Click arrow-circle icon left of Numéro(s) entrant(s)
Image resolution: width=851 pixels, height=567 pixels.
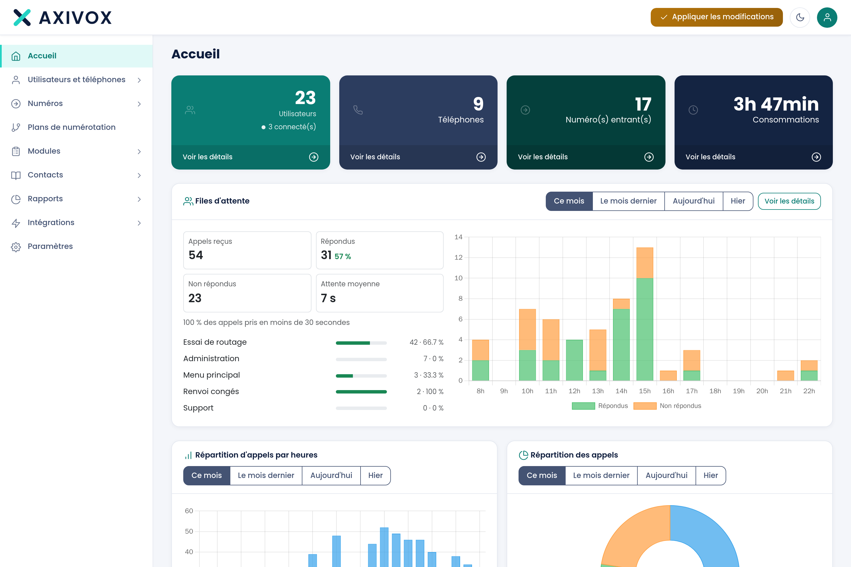tap(525, 110)
